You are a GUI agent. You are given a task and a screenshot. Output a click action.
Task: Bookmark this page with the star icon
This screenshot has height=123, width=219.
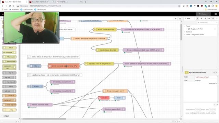[179, 6]
